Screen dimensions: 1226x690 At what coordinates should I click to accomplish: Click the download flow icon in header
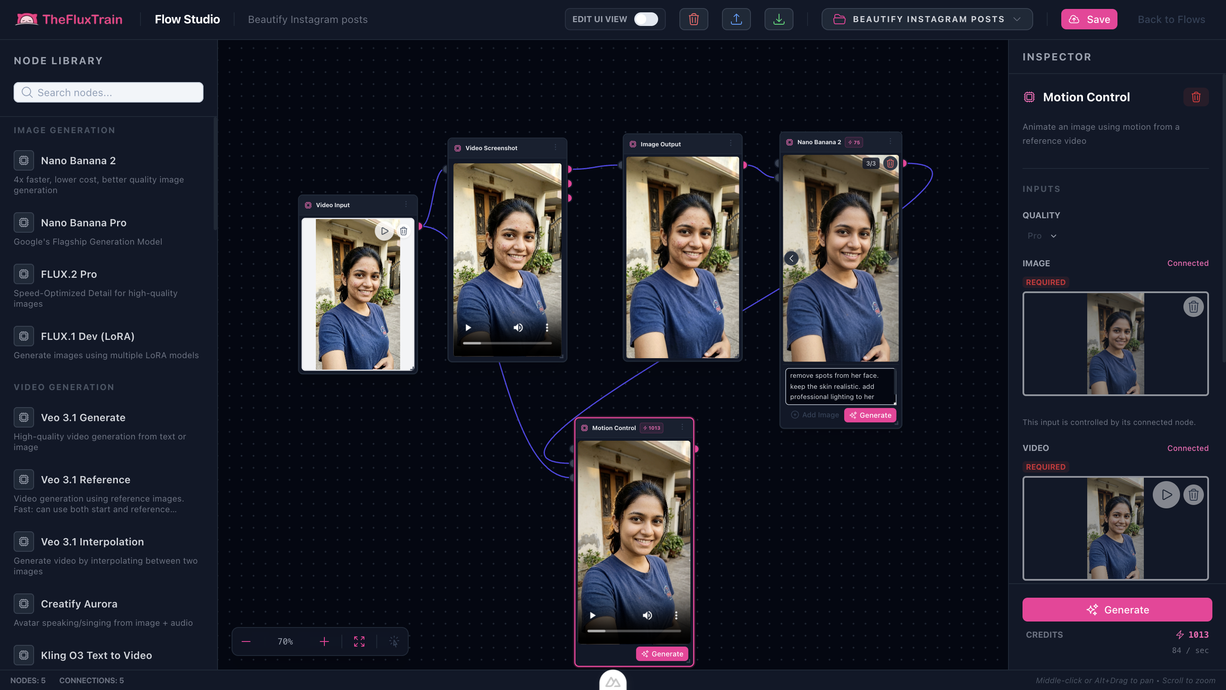(779, 19)
